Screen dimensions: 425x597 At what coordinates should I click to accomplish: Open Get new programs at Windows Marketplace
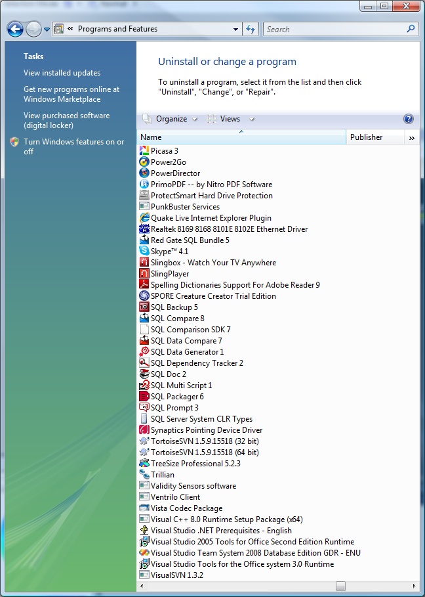71,94
